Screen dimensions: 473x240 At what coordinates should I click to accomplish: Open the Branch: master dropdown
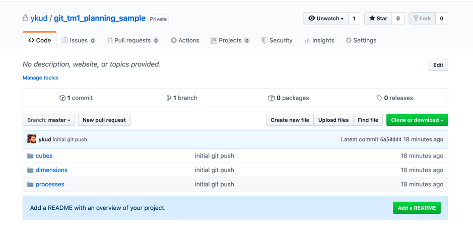(x=49, y=120)
